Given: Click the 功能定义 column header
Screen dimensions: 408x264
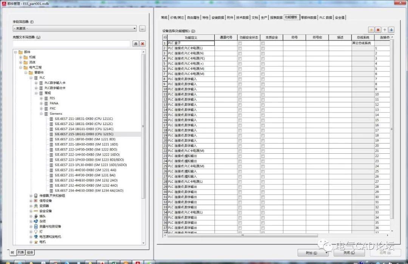Looking at the screenshot, I should point(191,37).
